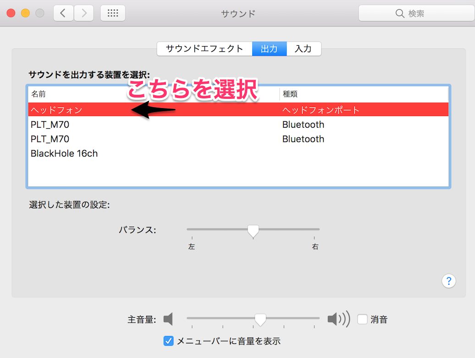This screenshot has height=358, width=475.
Task: Click the 左 label under balance slider
Action: tap(192, 247)
